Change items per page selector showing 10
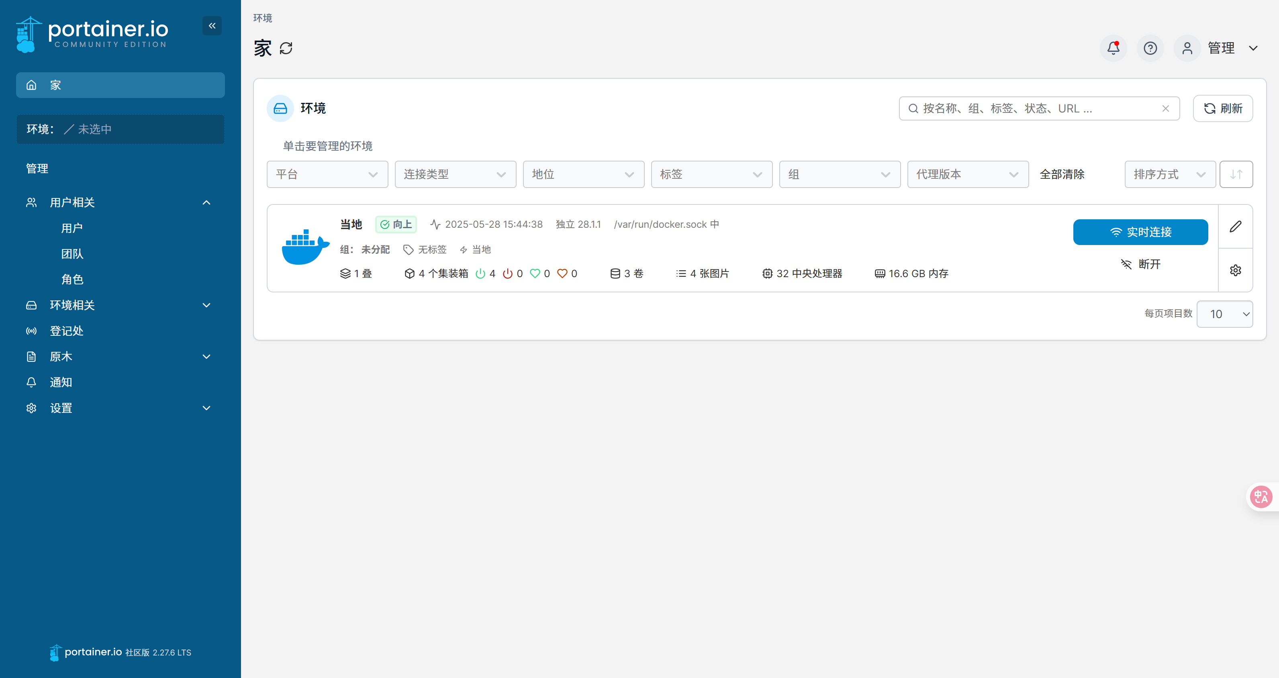This screenshot has height=678, width=1279. coord(1224,314)
